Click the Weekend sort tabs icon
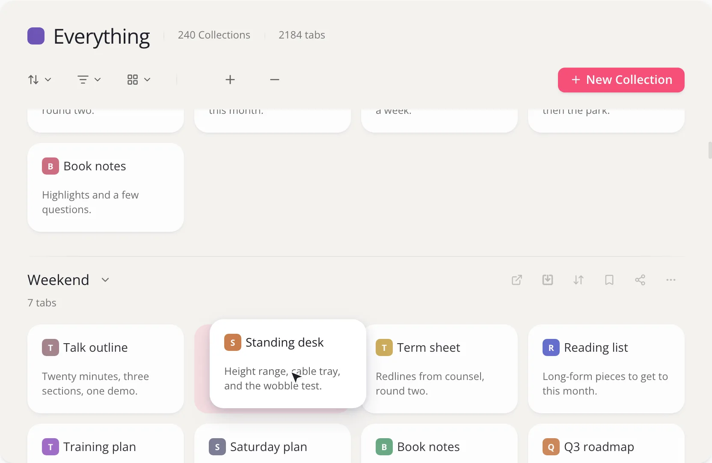 pos(578,280)
